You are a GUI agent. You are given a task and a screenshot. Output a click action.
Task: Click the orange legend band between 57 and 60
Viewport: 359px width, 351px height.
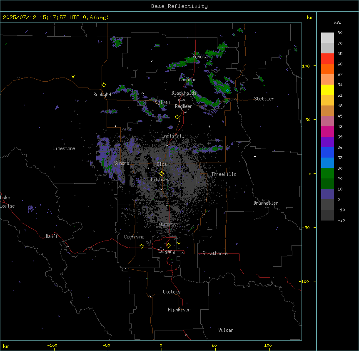tap(327, 69)
